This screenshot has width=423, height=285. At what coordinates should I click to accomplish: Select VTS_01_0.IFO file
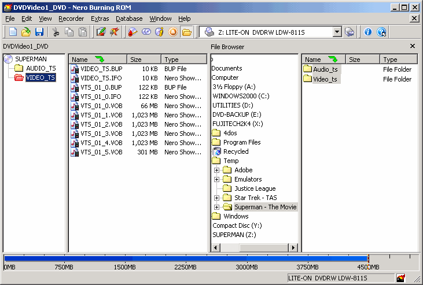(101, 97)
